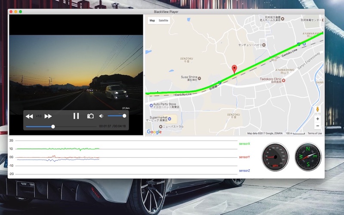
Task: Click the x1.0 playback speed label
Action: (x=39, y=116)
